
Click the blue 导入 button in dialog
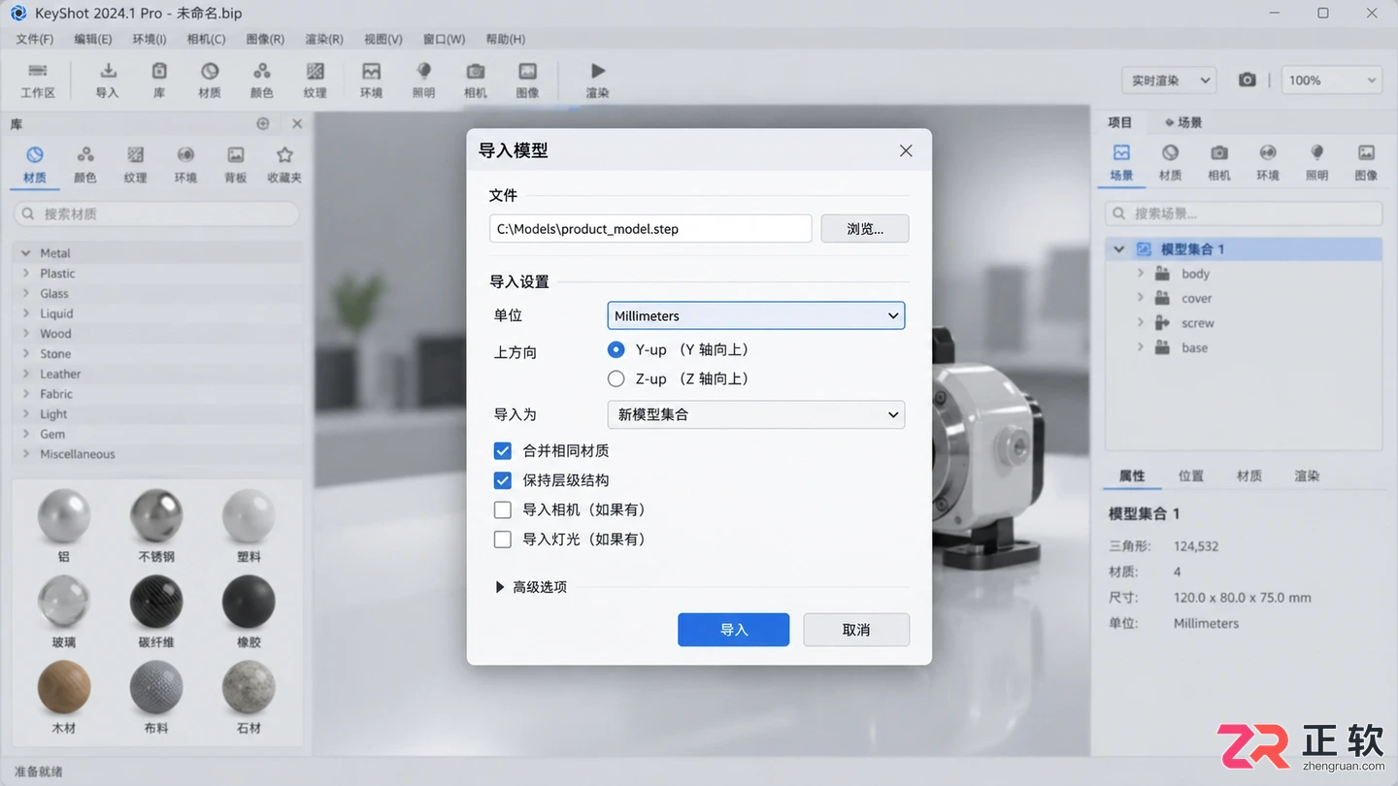click(x=733, y=630)
